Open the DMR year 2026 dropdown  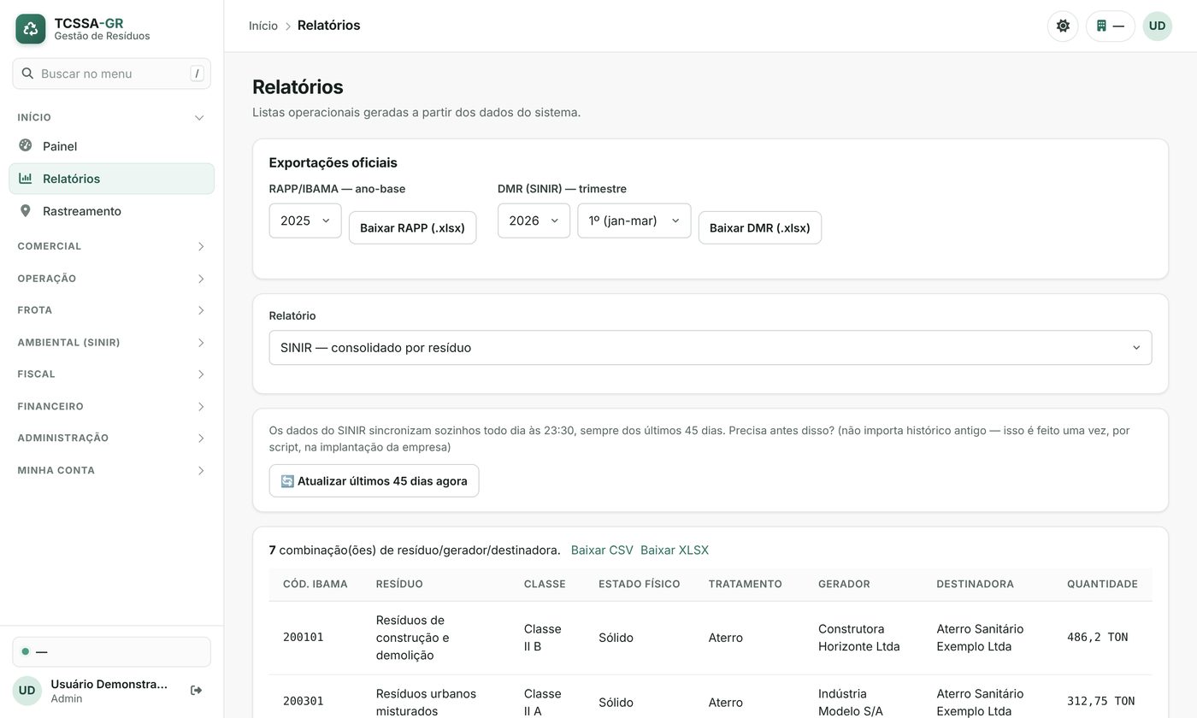[534, 221]
